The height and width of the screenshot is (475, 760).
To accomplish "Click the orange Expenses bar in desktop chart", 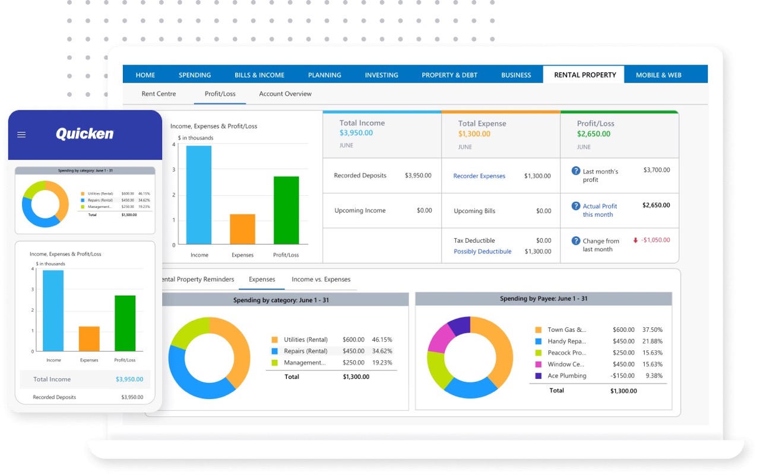I will coord(242,229).
